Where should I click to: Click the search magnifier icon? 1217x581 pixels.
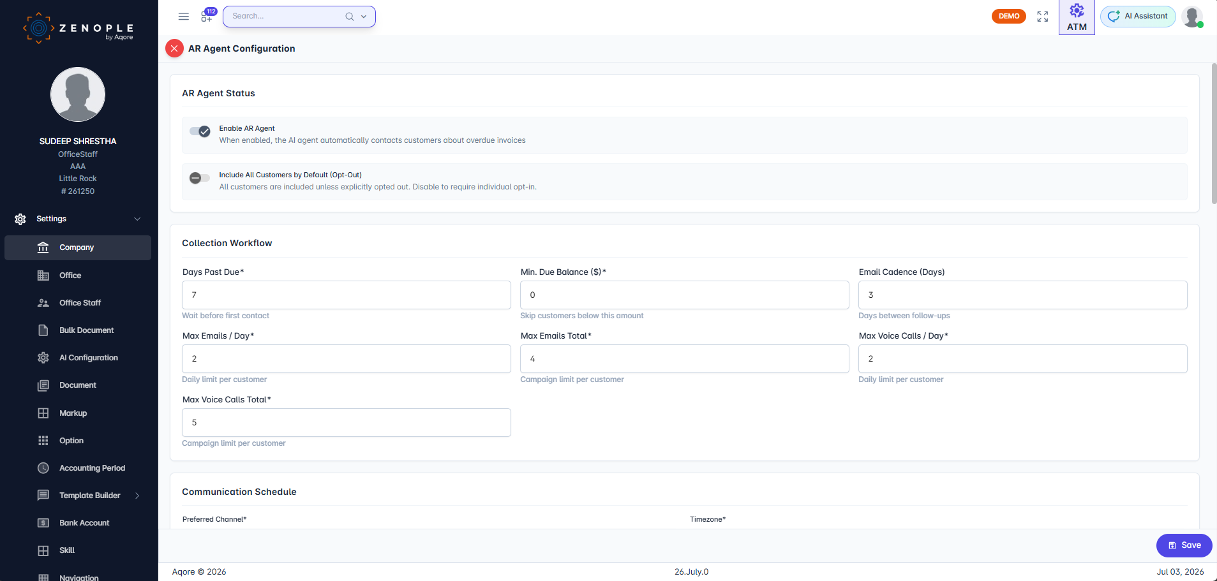coord(350,17)
